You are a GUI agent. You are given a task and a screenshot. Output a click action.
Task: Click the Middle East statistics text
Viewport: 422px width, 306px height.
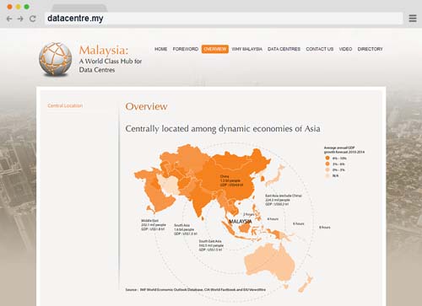[153, 225]
